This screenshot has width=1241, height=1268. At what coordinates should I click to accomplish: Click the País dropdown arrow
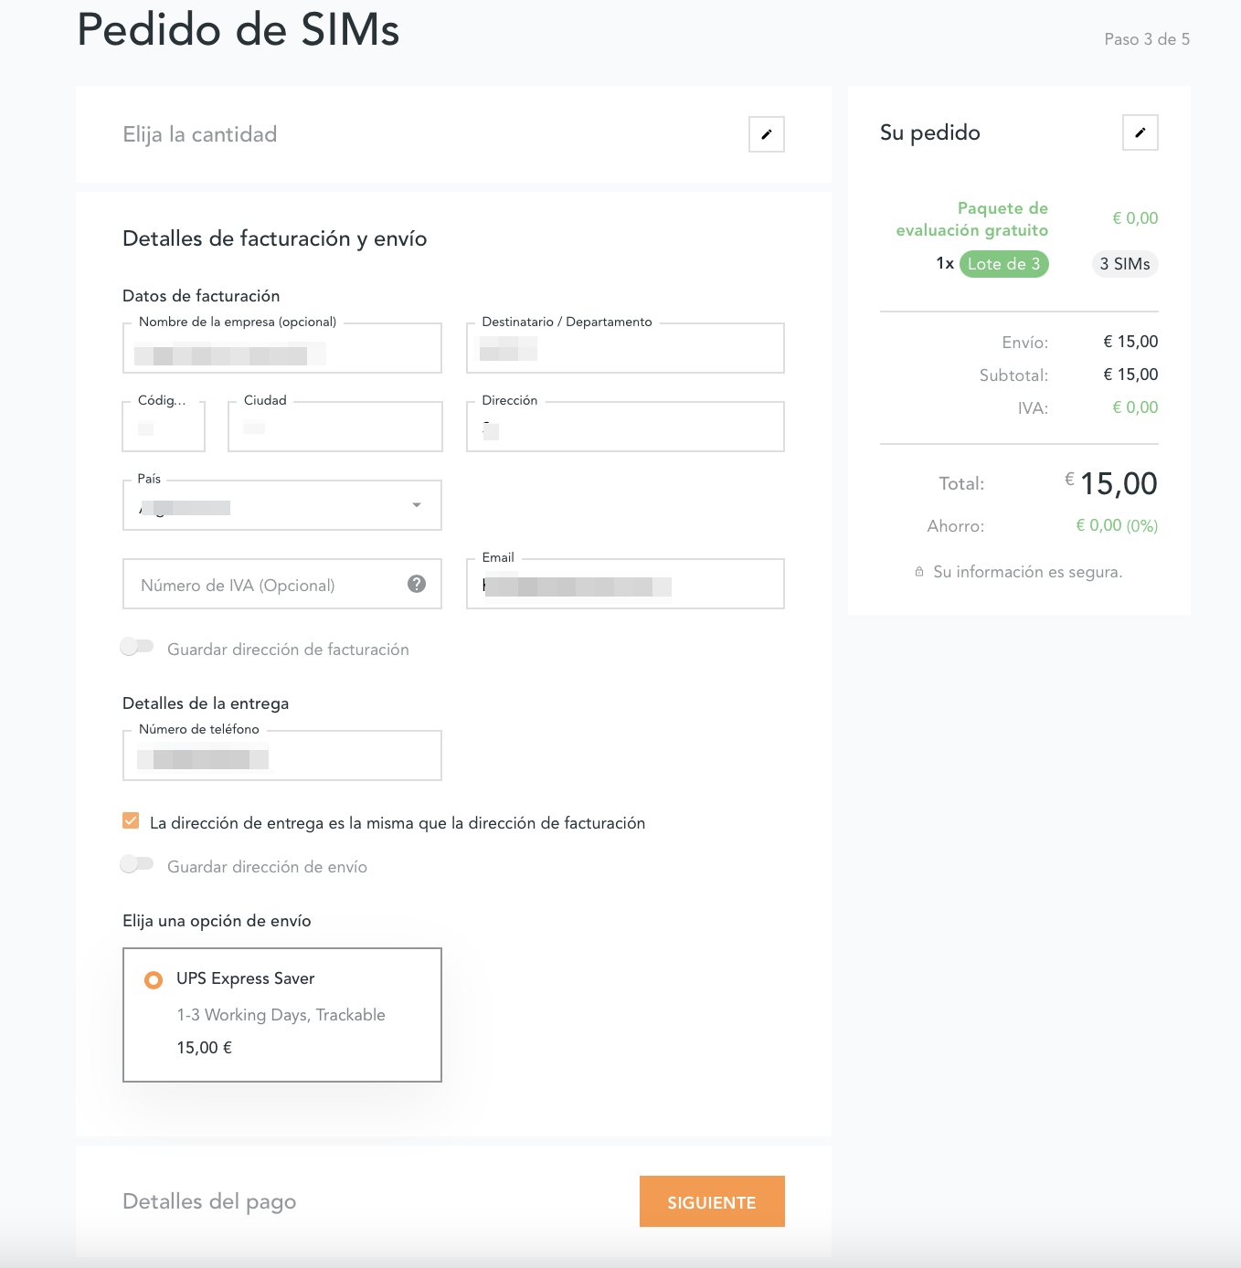[x=417, y=504]
